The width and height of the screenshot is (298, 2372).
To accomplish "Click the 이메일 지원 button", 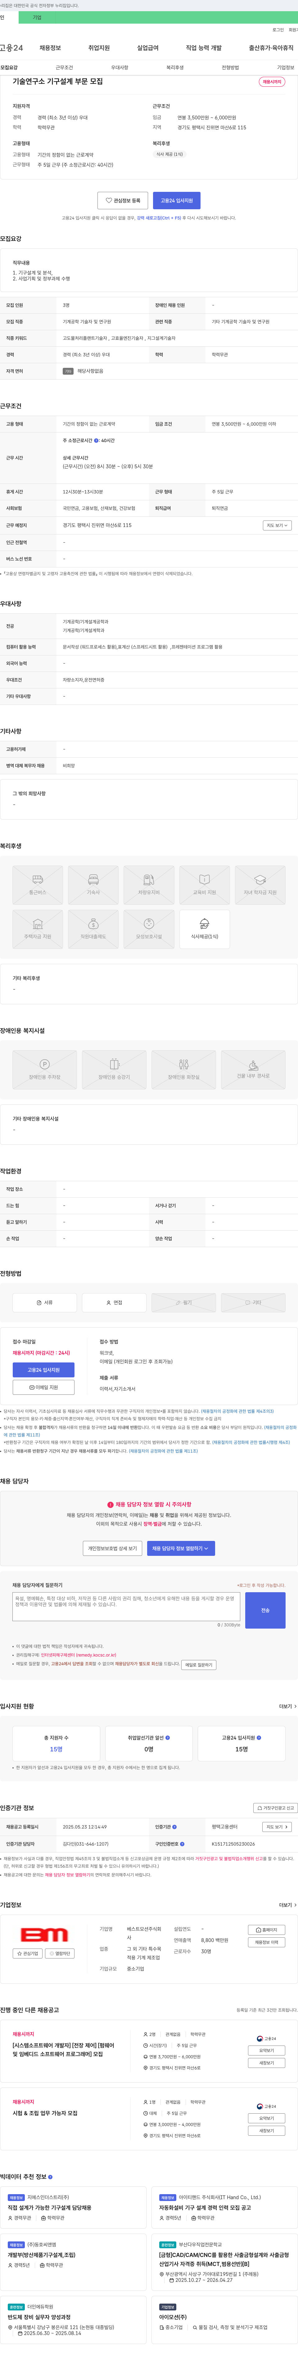I will [43, 1388].
